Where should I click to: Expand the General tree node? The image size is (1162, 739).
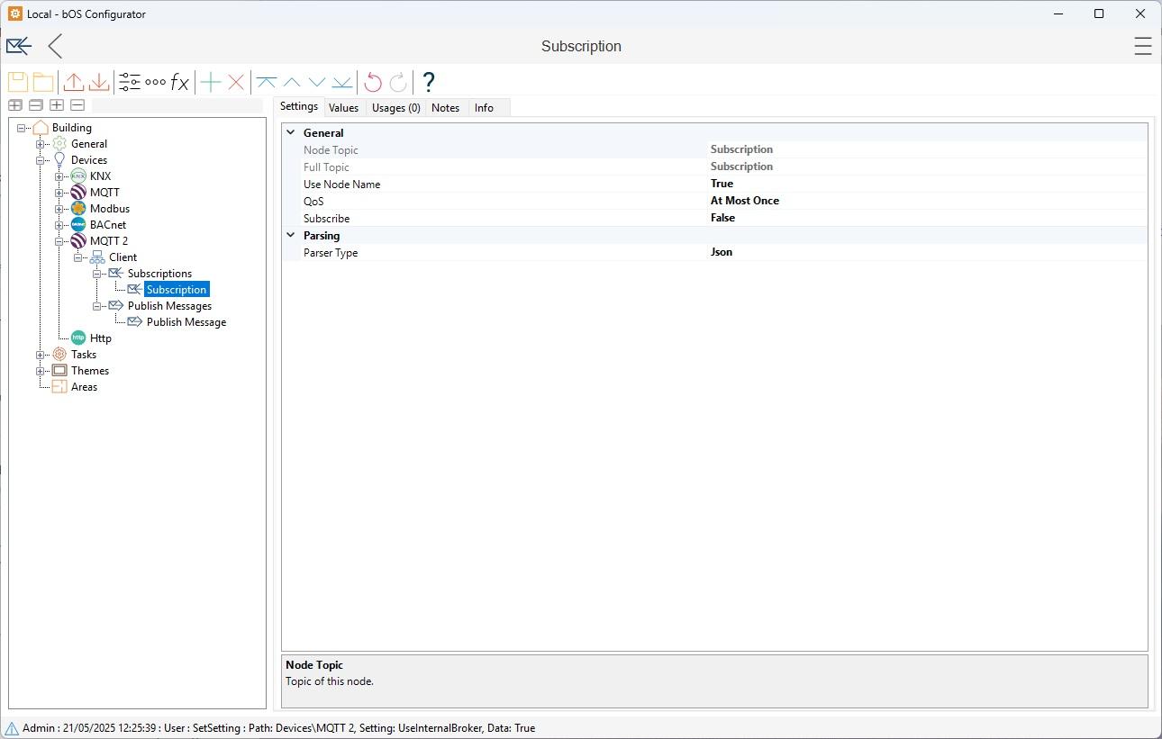coord(41,144)
